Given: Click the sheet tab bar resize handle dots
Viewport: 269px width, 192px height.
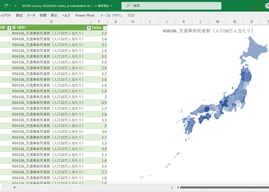Looking at the screenshot, I should (x=172, y=188).
